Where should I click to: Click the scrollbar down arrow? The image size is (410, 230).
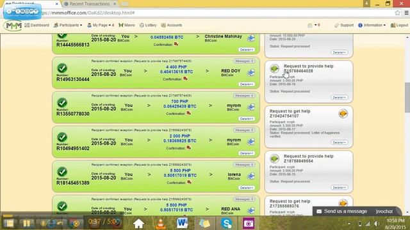tap(407, 213)
